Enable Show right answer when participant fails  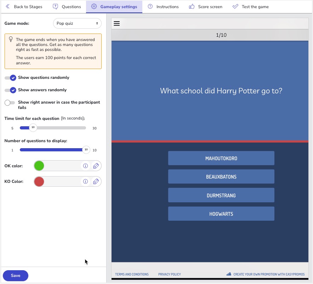tap(10, 103)
